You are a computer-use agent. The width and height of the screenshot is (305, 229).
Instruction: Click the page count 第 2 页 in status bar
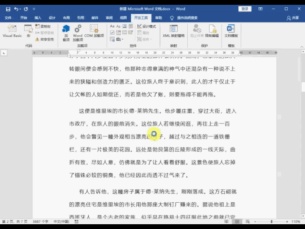pyautogui.click(x=15, y=221)
